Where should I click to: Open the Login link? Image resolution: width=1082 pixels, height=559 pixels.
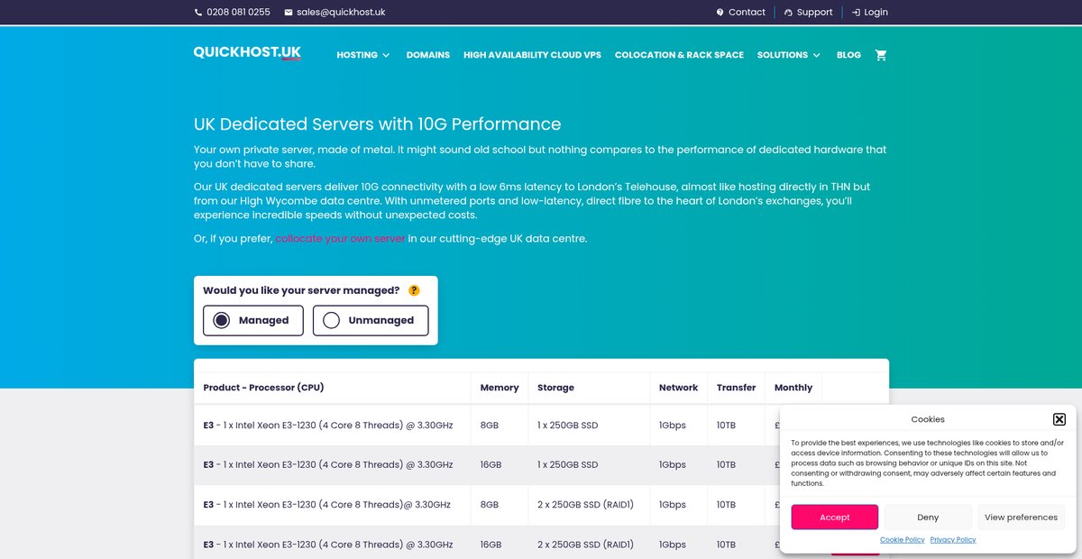(x=876, y=13)
